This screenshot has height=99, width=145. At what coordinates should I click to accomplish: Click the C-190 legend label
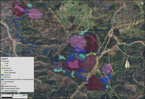(6, 63)
